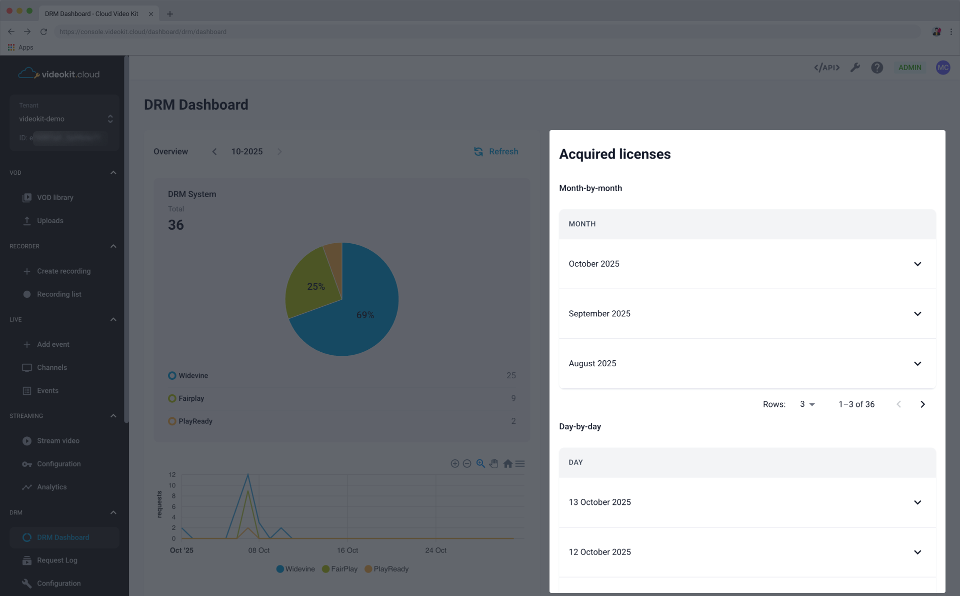960x596 pixels.
Task: Activate the pan hand tool on the chart
Action: tap(494, 463)
